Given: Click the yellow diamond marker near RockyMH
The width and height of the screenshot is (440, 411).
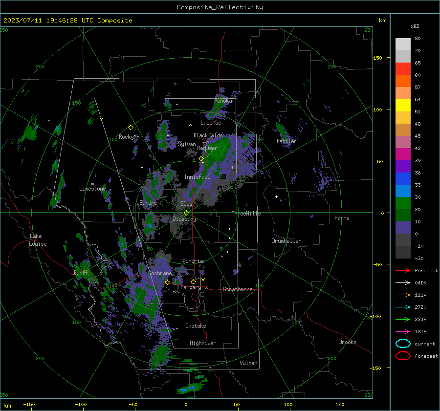Looking at the screenshot, I should point(131,128).
